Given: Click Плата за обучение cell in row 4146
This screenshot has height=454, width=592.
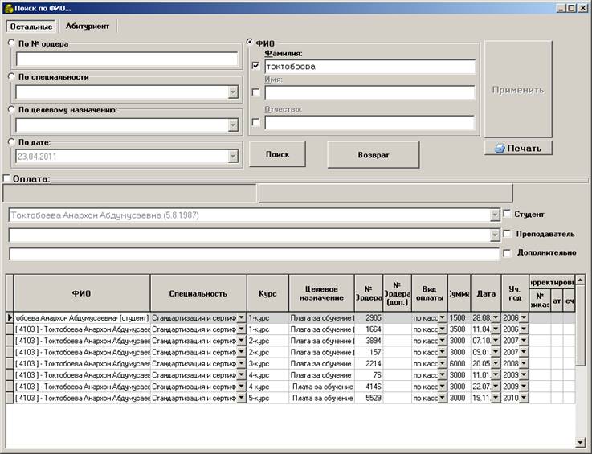Looking at the screenshot, I should tap(321, 387).
